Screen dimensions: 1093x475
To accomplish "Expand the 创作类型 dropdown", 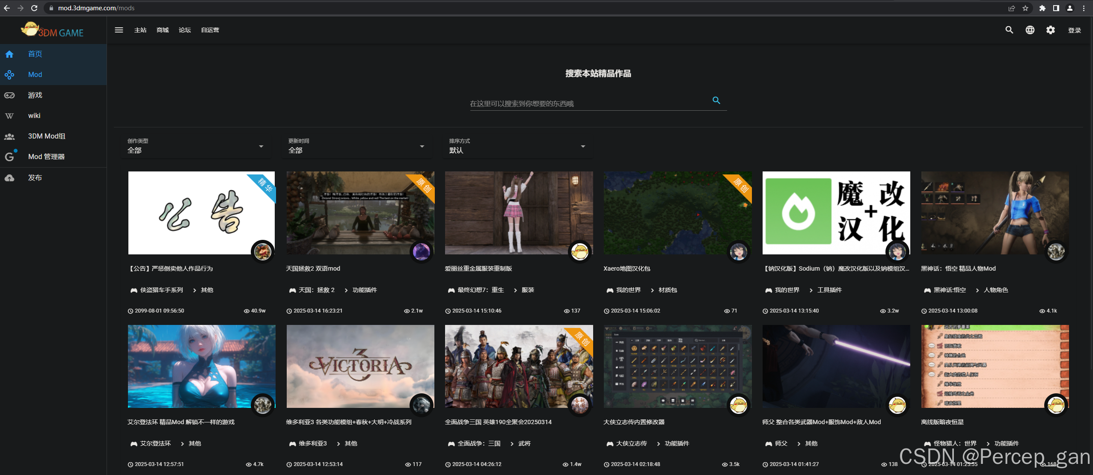I will (196, 147).
